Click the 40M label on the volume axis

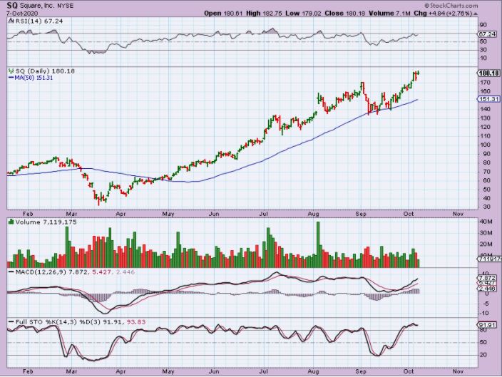tap(486, 222)
